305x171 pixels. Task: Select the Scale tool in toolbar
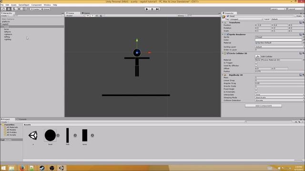click(x=19, y=9)
